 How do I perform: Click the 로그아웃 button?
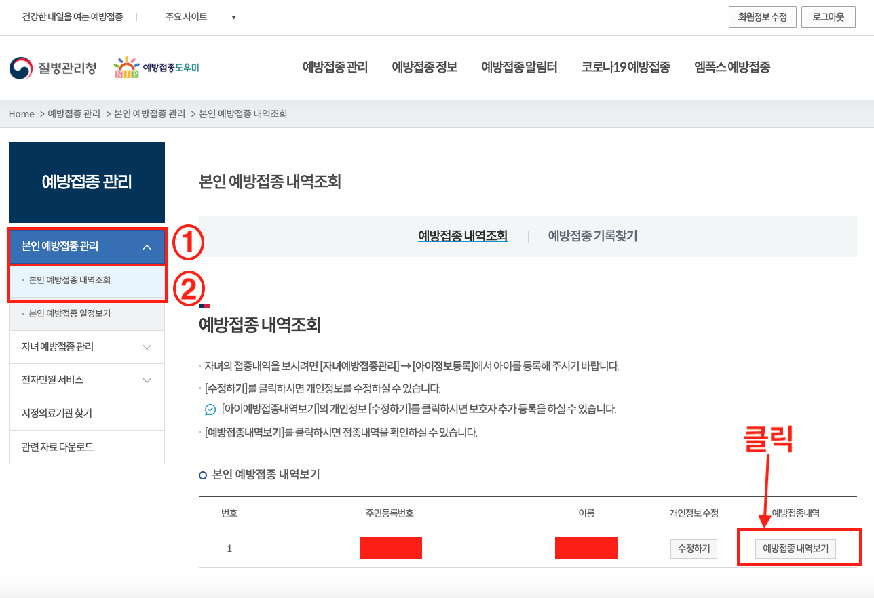pyautogui.click(x=829, y=18)
